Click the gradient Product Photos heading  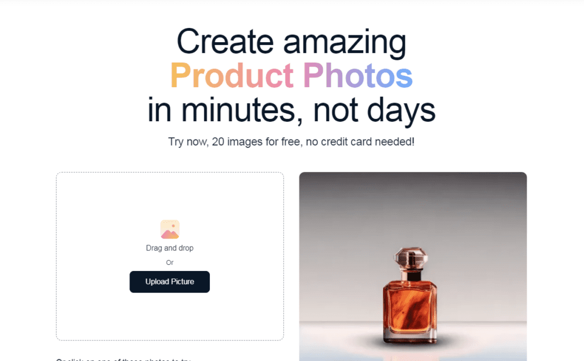tap(291, 76)
